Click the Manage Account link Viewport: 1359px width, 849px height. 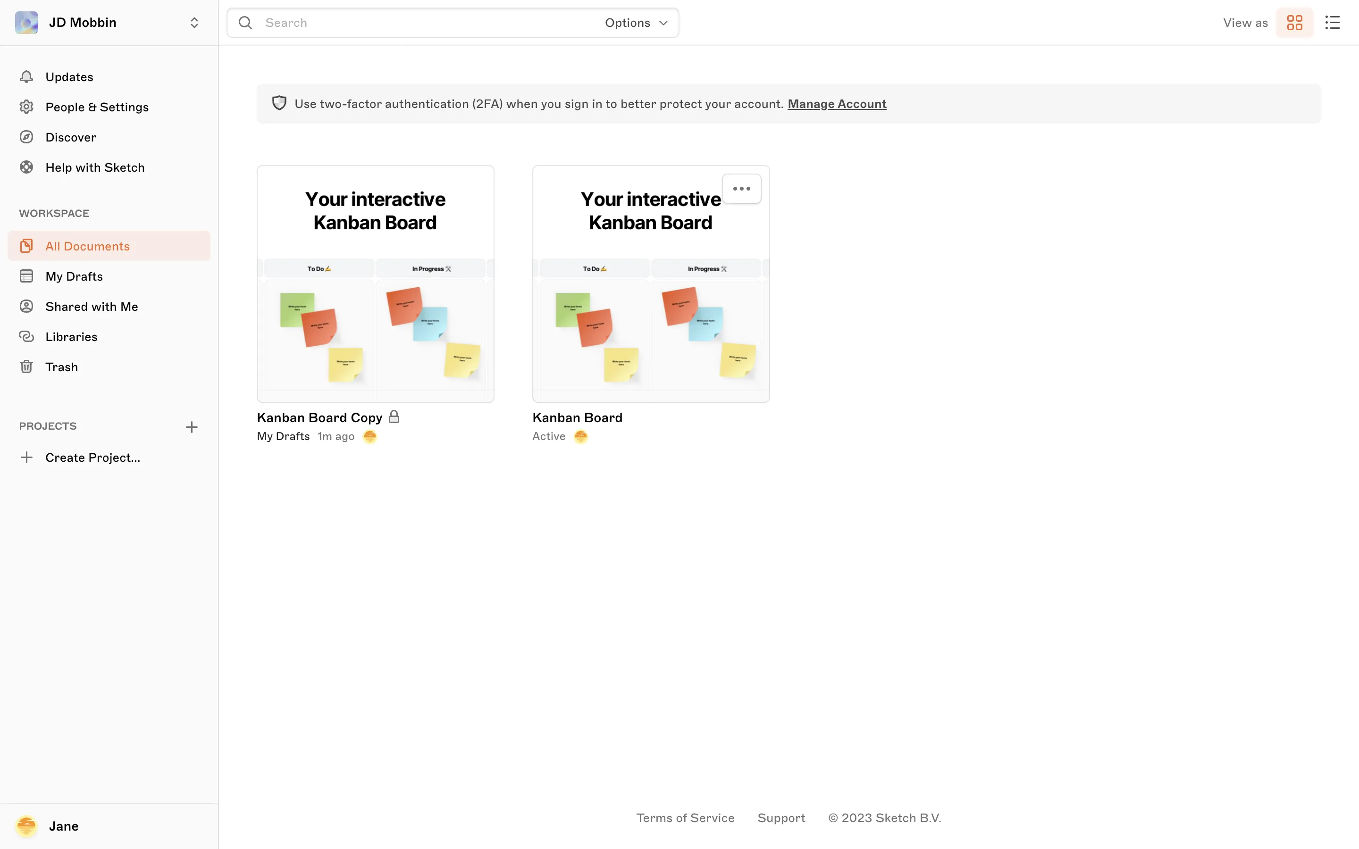point(837,104)
